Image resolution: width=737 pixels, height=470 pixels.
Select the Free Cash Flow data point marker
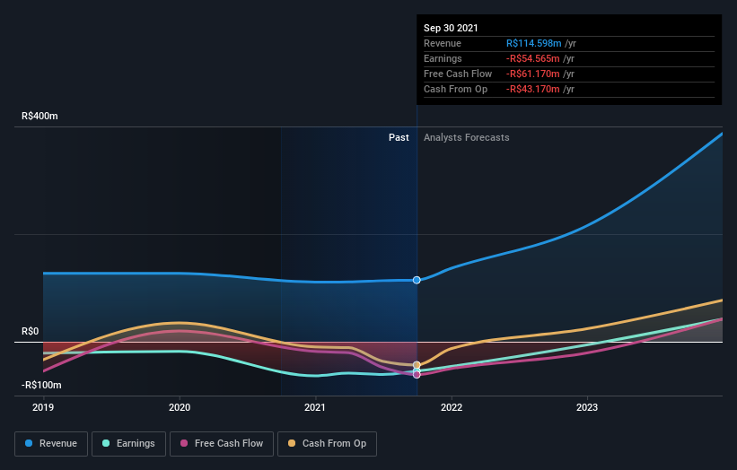click(417, 375)
